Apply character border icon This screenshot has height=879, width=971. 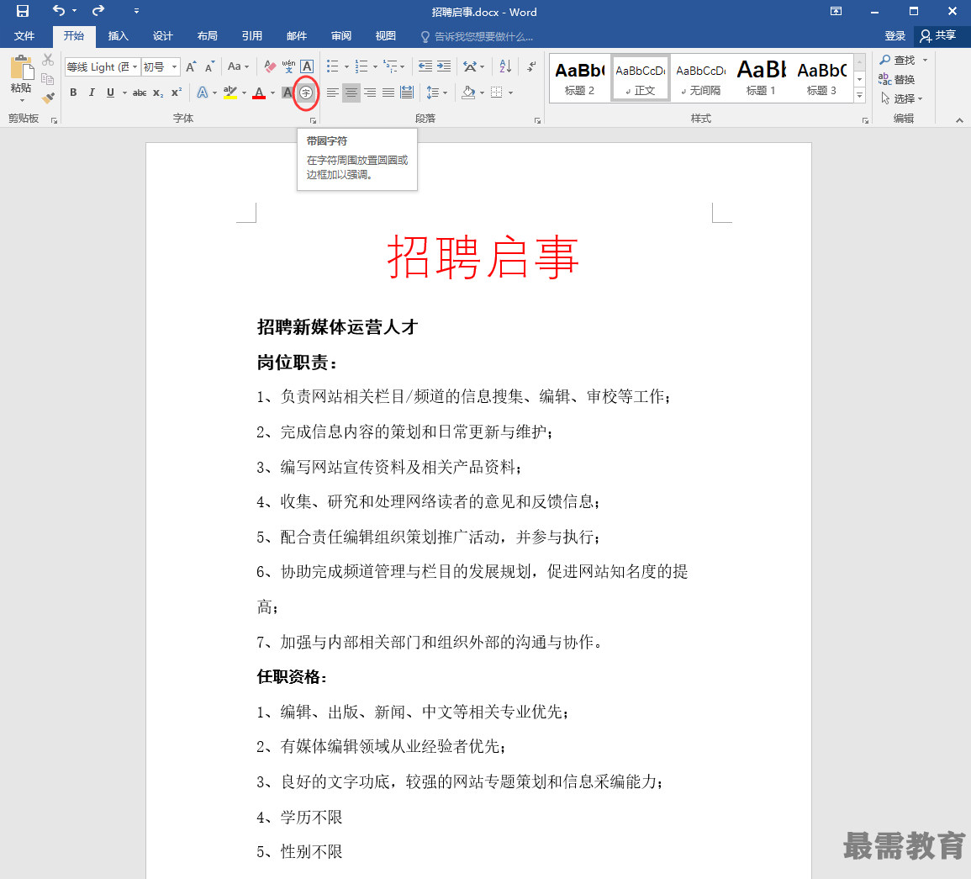tap(307, 66)
